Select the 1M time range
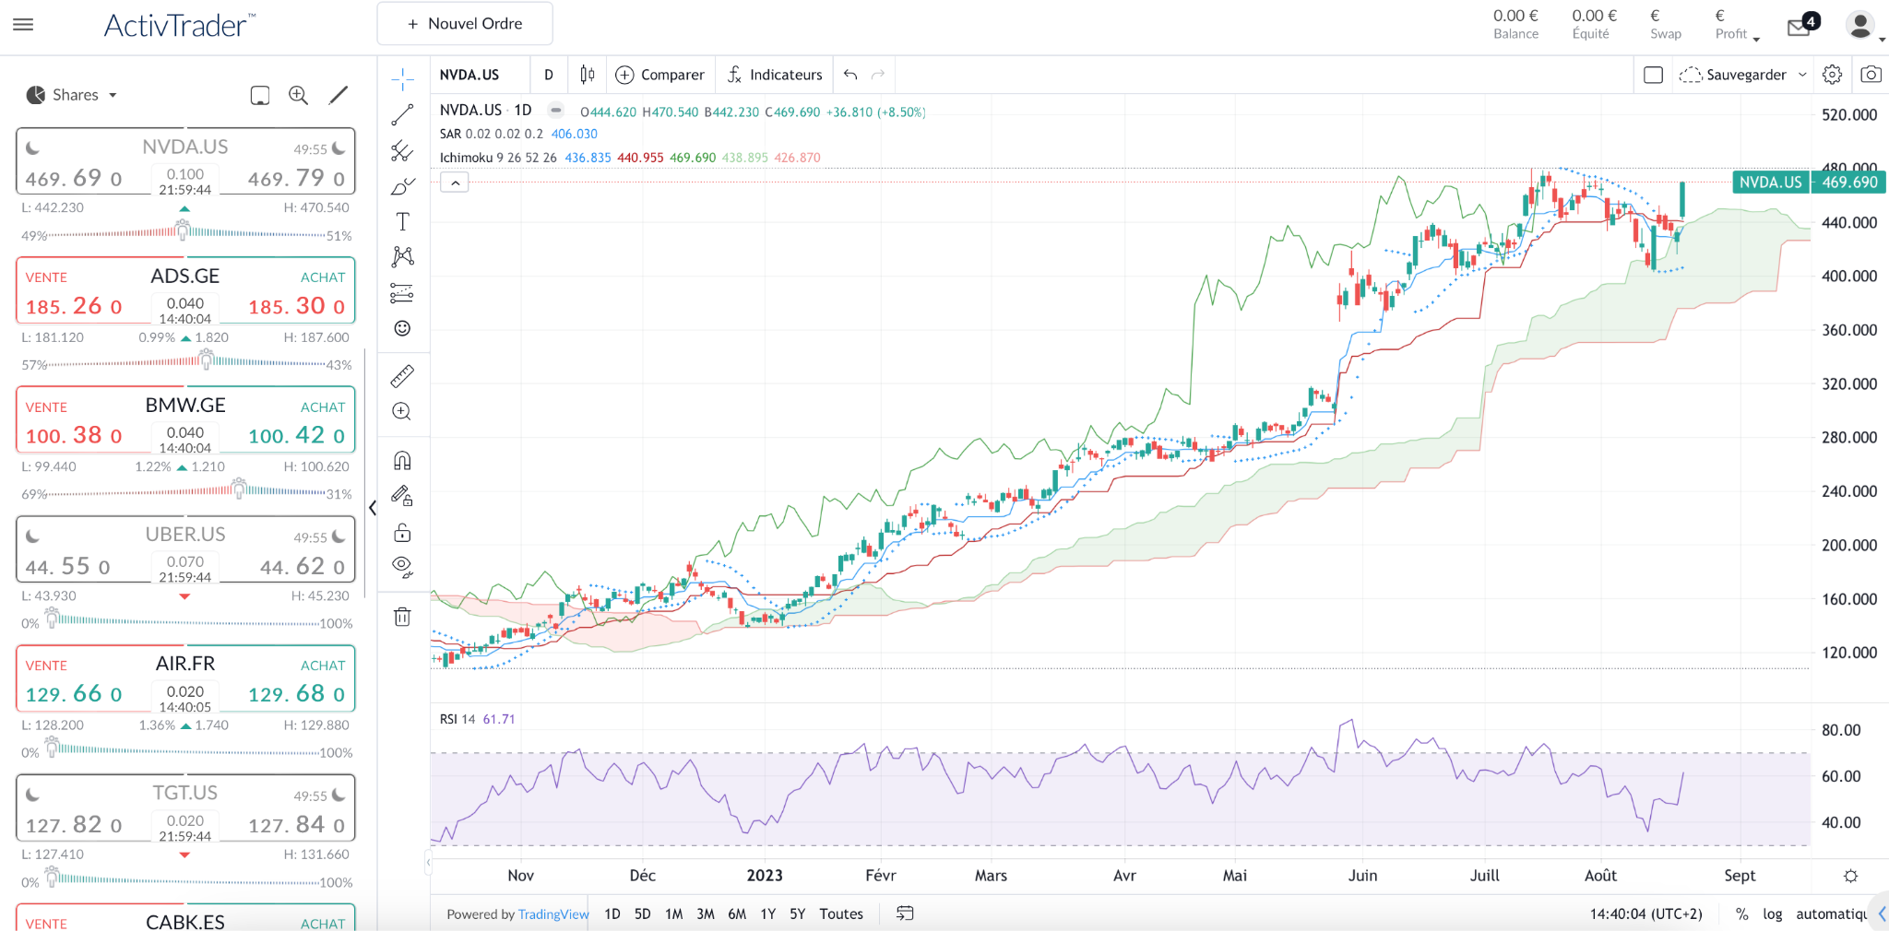Image resolution: width=1889 pixels, height=931 pixels. click(673, 913)
